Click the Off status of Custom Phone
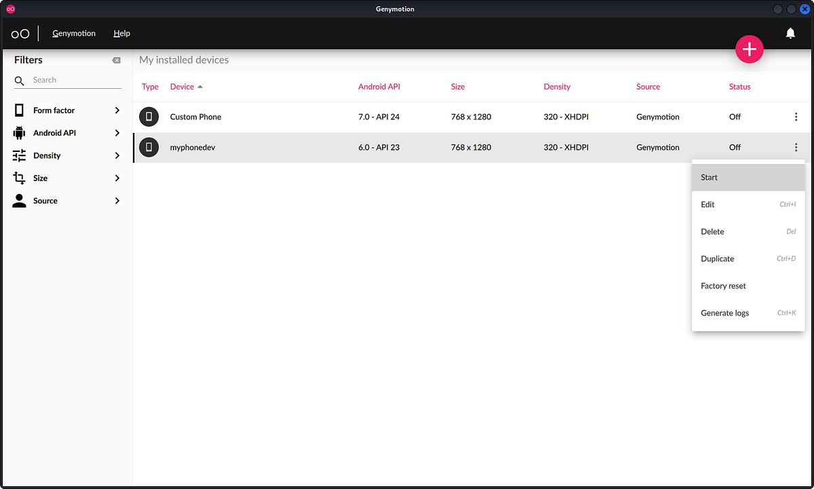The width and height of the screenshot is (814, 489). click(735, 117)
